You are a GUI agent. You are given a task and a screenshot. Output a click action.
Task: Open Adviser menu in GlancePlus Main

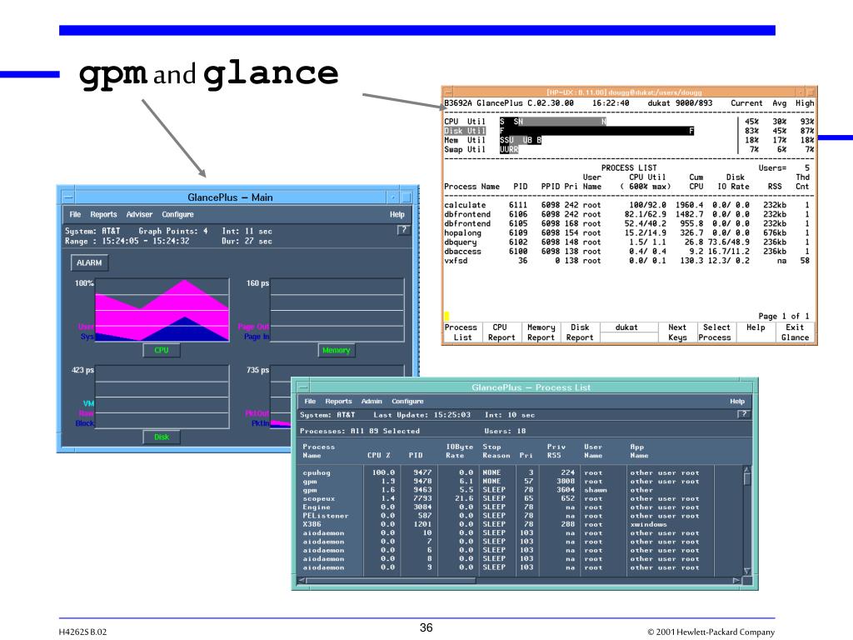[139, 214]
